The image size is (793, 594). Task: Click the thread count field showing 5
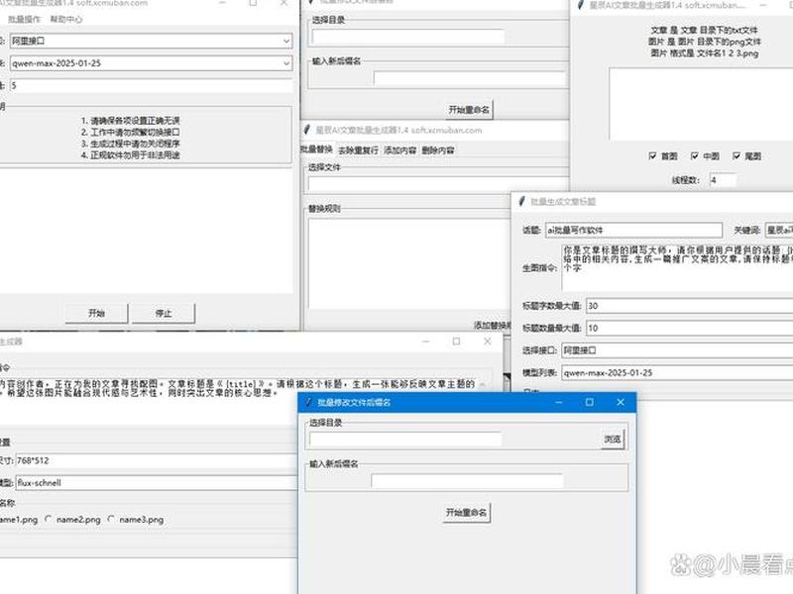click(x=151, y=85)
